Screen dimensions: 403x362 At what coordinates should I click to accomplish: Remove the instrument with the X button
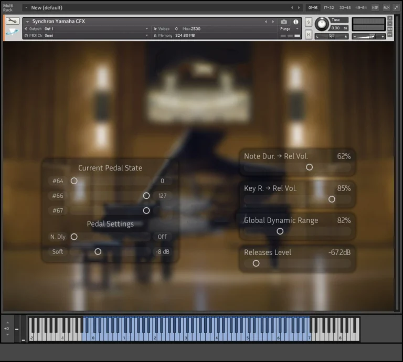tap(390, 18)
